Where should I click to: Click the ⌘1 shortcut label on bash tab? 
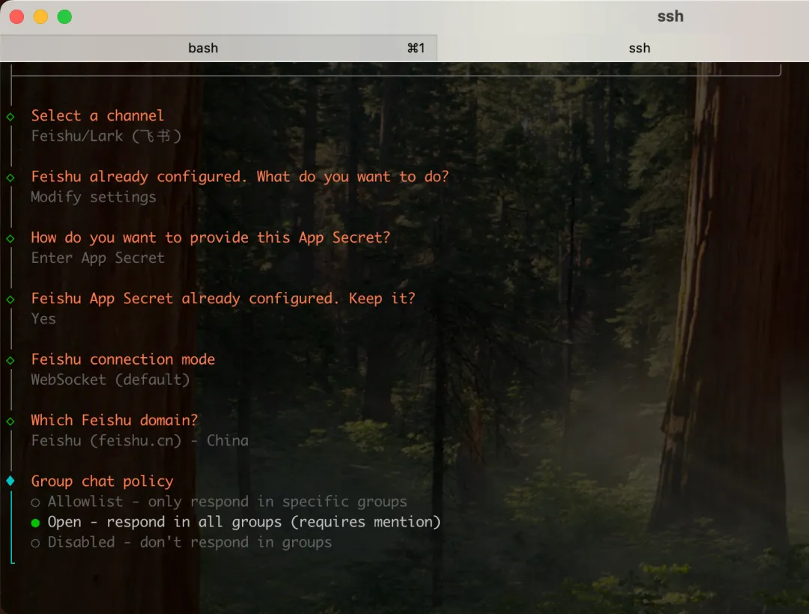416,48
